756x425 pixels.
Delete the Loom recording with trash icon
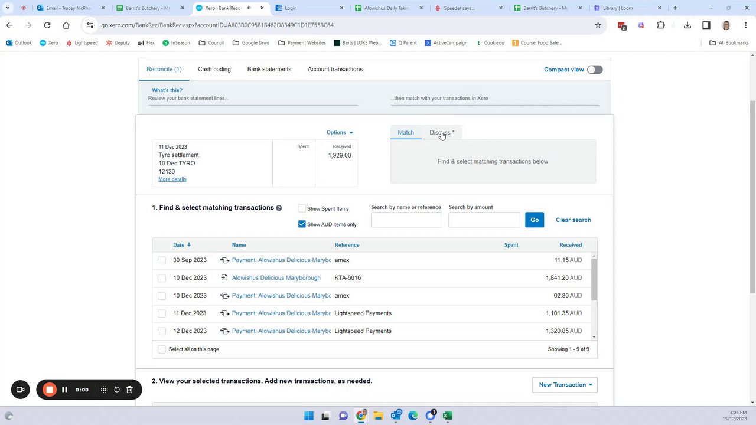click(x=130, y=390)
